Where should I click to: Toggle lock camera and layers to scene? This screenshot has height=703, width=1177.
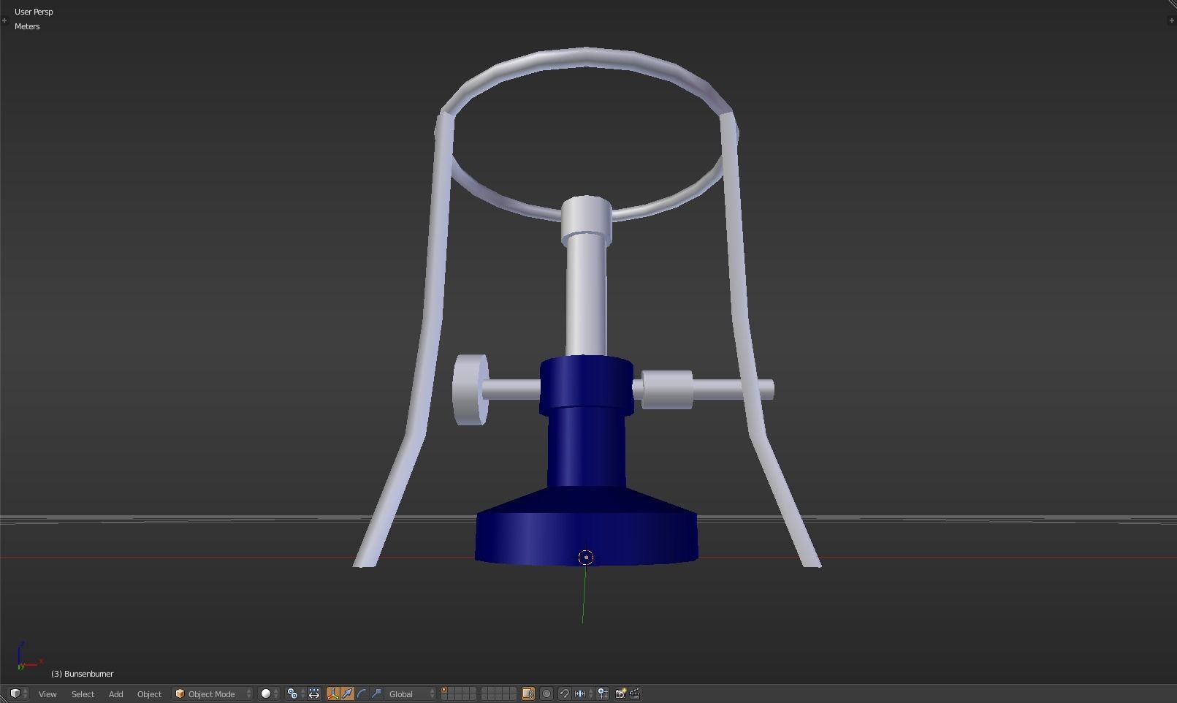pos(528,693)
